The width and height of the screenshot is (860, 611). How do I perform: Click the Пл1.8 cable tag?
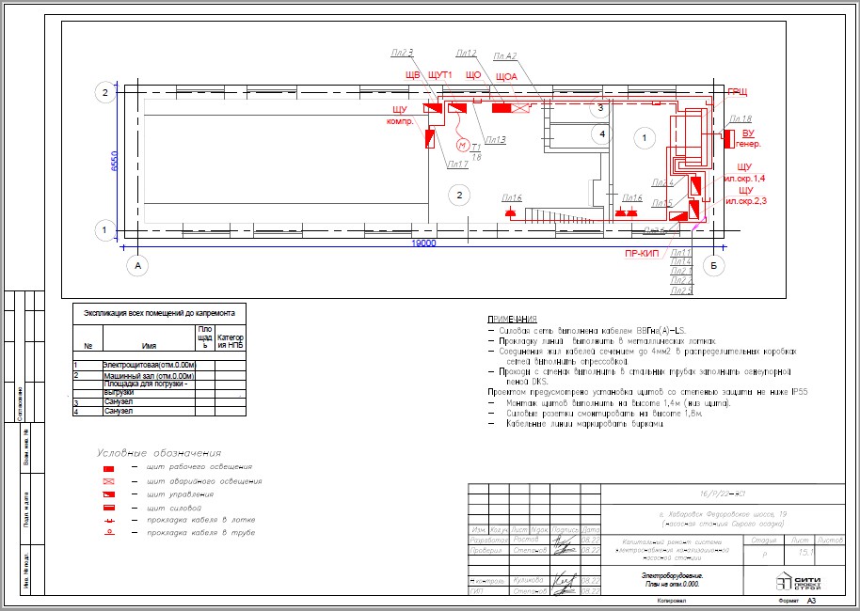(741, 119)
